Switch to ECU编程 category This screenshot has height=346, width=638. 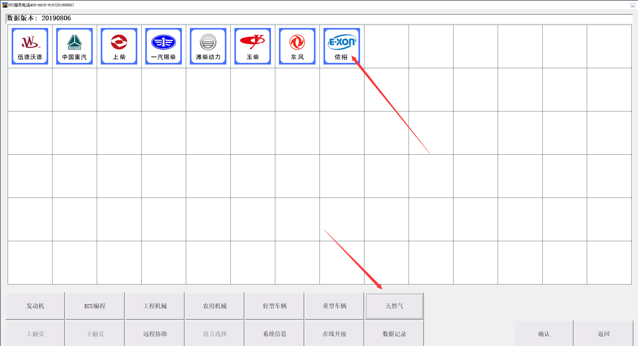[95, 306]
